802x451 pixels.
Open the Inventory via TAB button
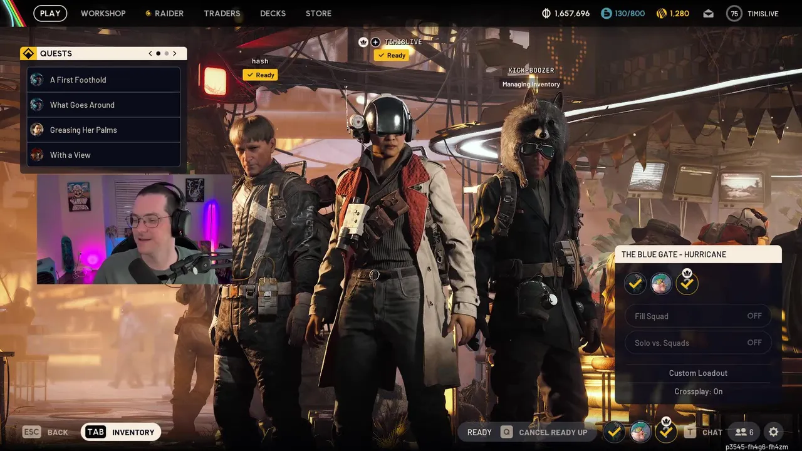(121, 432)
